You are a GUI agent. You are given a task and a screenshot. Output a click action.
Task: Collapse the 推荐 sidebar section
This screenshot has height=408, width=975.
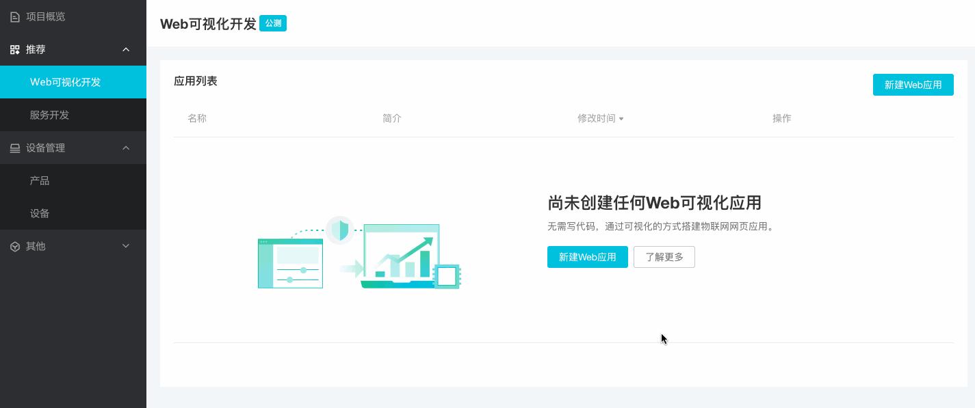(x=126, y=49)
